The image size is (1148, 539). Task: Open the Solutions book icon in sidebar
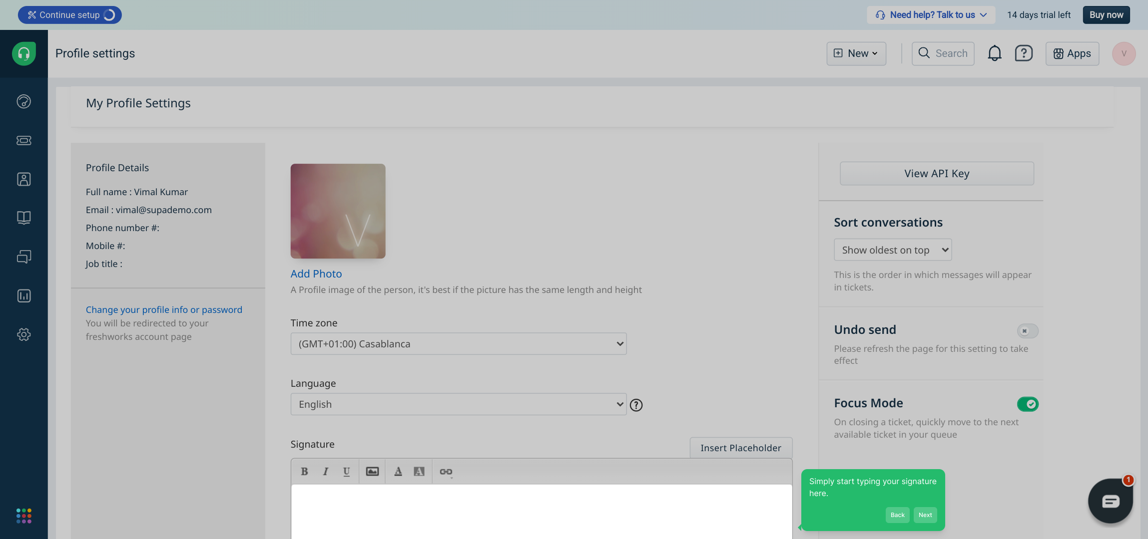click(x=23, y=218)
